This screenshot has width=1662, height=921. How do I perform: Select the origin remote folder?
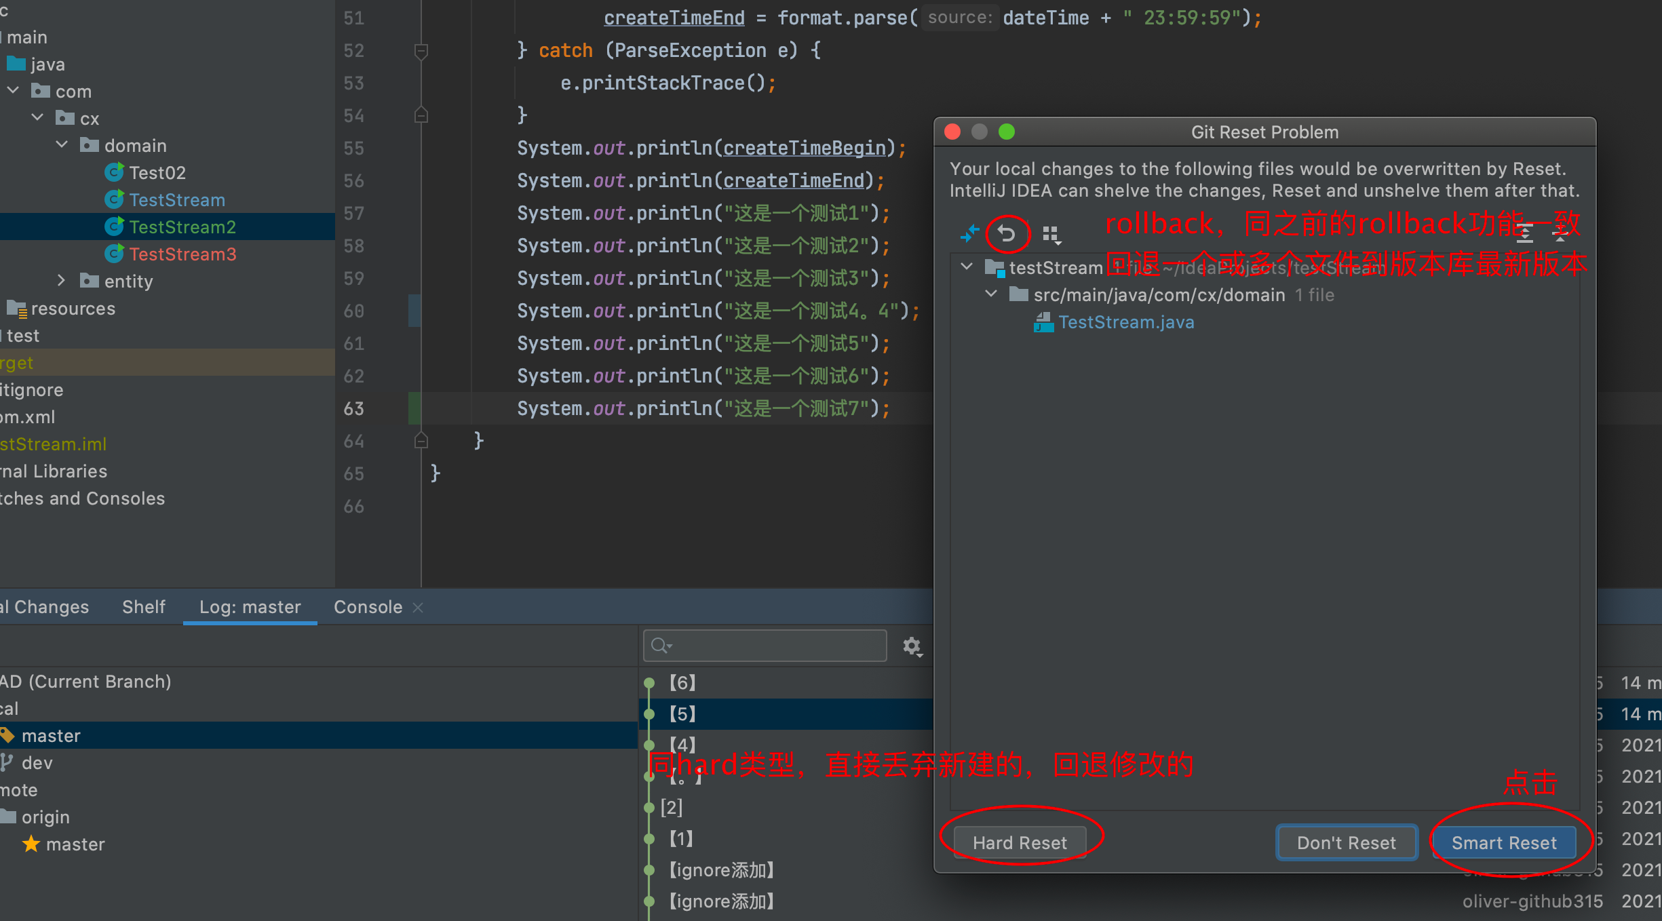45,817
